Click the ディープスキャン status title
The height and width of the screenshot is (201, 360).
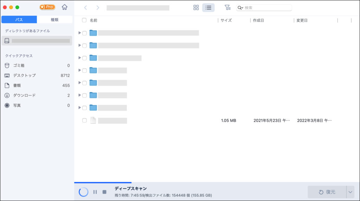coord(131,189)
